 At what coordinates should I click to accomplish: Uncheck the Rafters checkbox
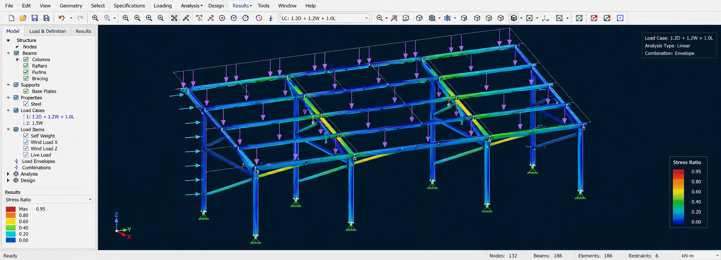point(26,66)
